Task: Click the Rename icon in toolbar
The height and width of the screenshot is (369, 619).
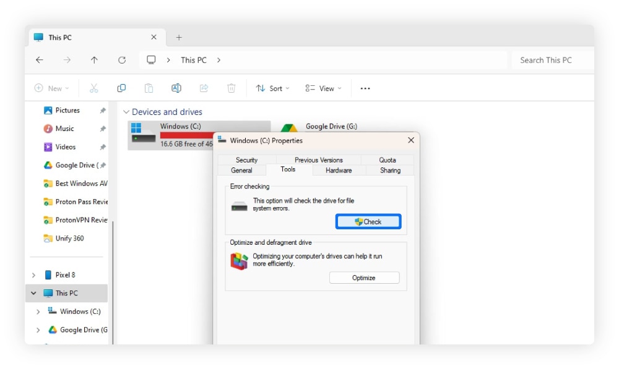Action: pos(176,88)
